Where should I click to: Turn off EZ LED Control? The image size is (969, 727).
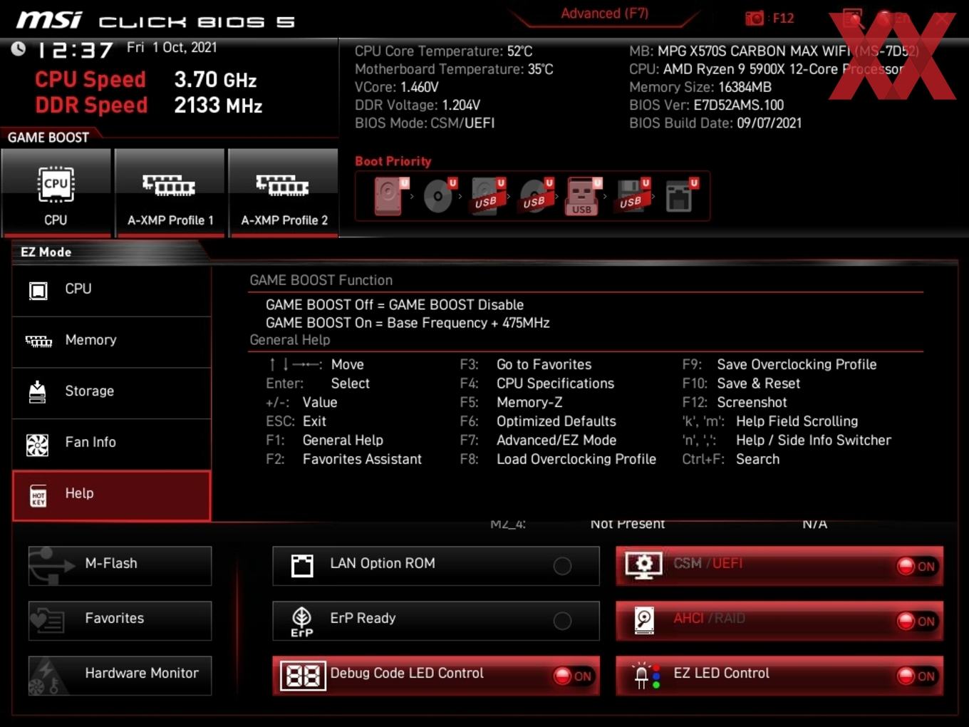point(917,676)
